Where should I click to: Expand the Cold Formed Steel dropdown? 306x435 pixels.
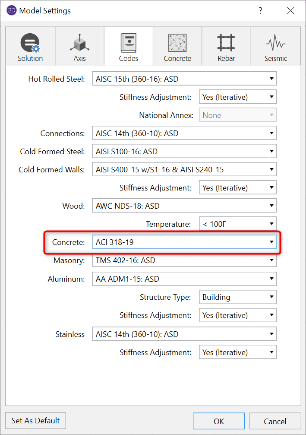pos(184,152)
